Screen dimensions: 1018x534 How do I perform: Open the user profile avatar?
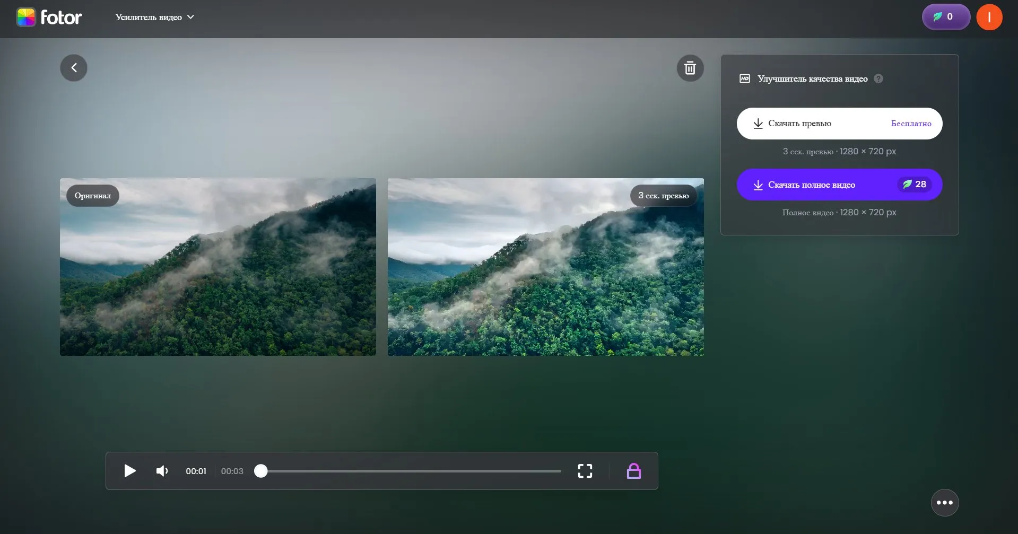989,17
